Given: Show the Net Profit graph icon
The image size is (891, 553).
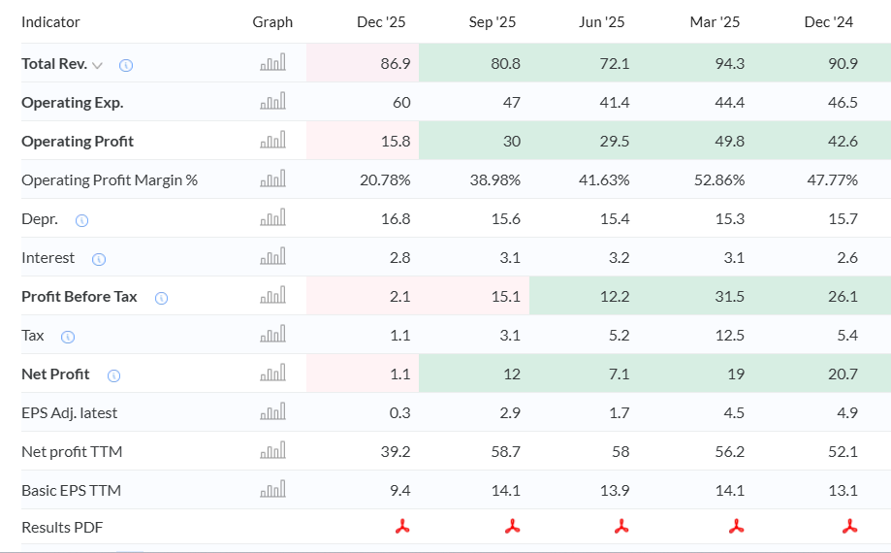Looking at the screenshot, I should [272, 373].
